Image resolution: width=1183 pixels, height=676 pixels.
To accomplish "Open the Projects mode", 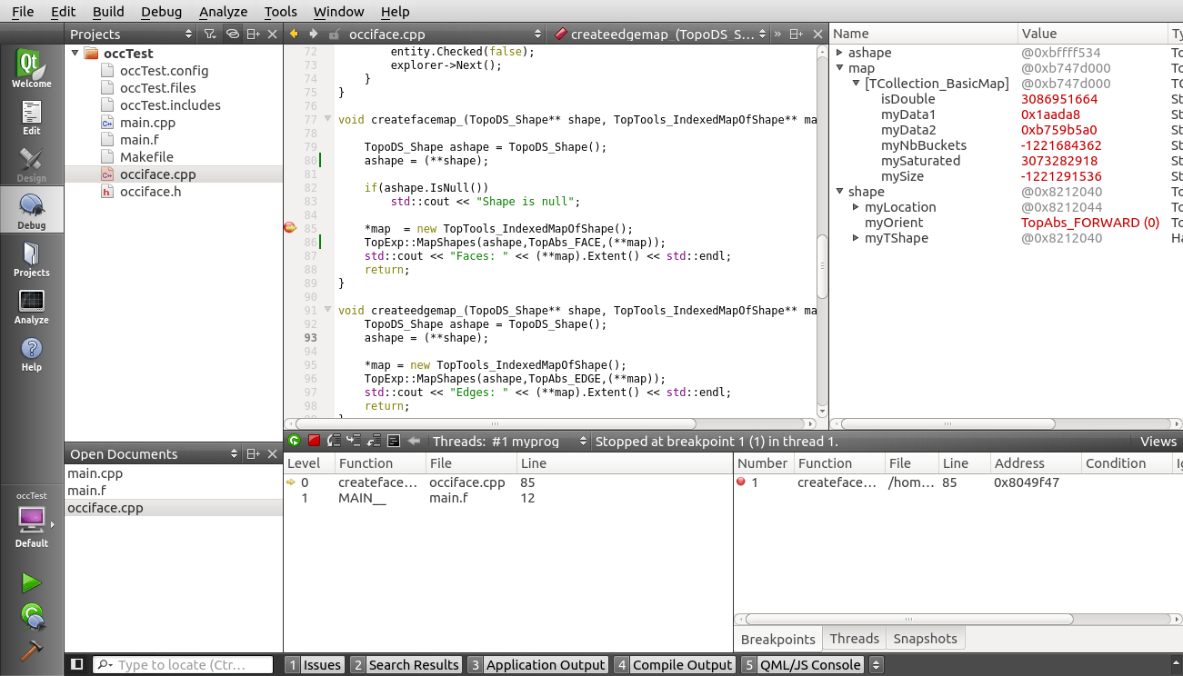I will 32,257.
